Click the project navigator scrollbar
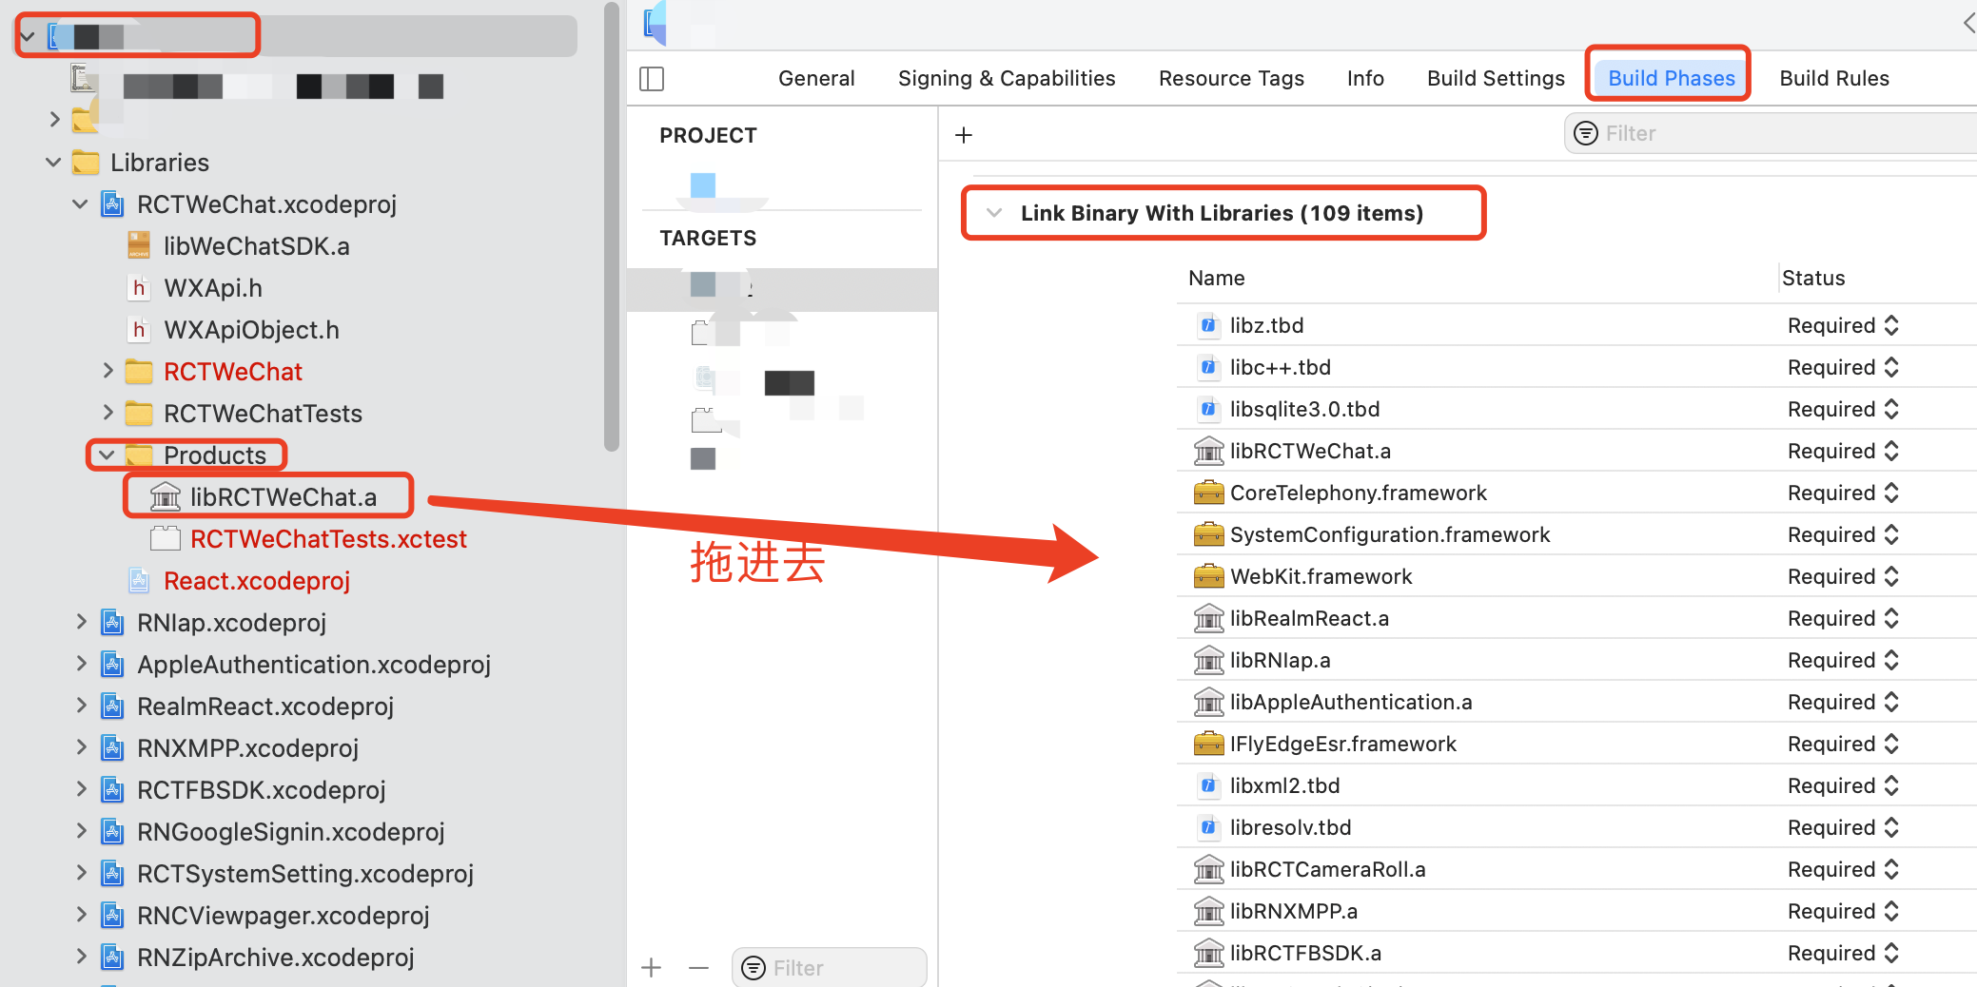 click(x=612, y=226)
